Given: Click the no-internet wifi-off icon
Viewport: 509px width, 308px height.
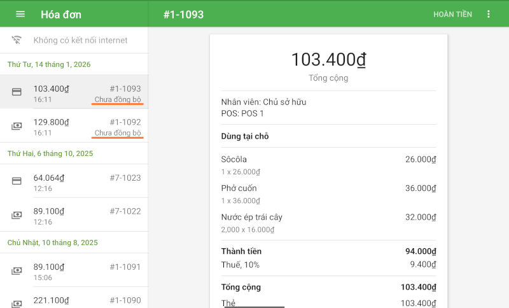Looking at the screenshot, I should click(17, 40).
